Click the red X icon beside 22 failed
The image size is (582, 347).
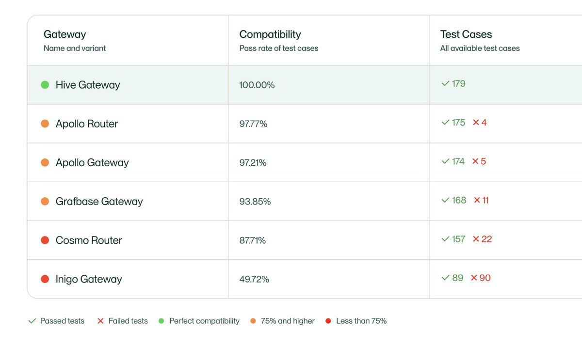[x=476, y=239]
